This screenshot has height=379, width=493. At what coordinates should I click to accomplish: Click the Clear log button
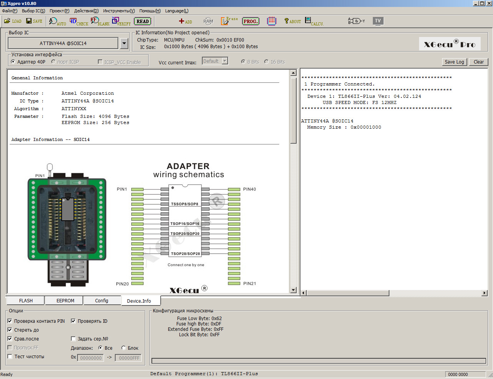(x=479, y=62)
